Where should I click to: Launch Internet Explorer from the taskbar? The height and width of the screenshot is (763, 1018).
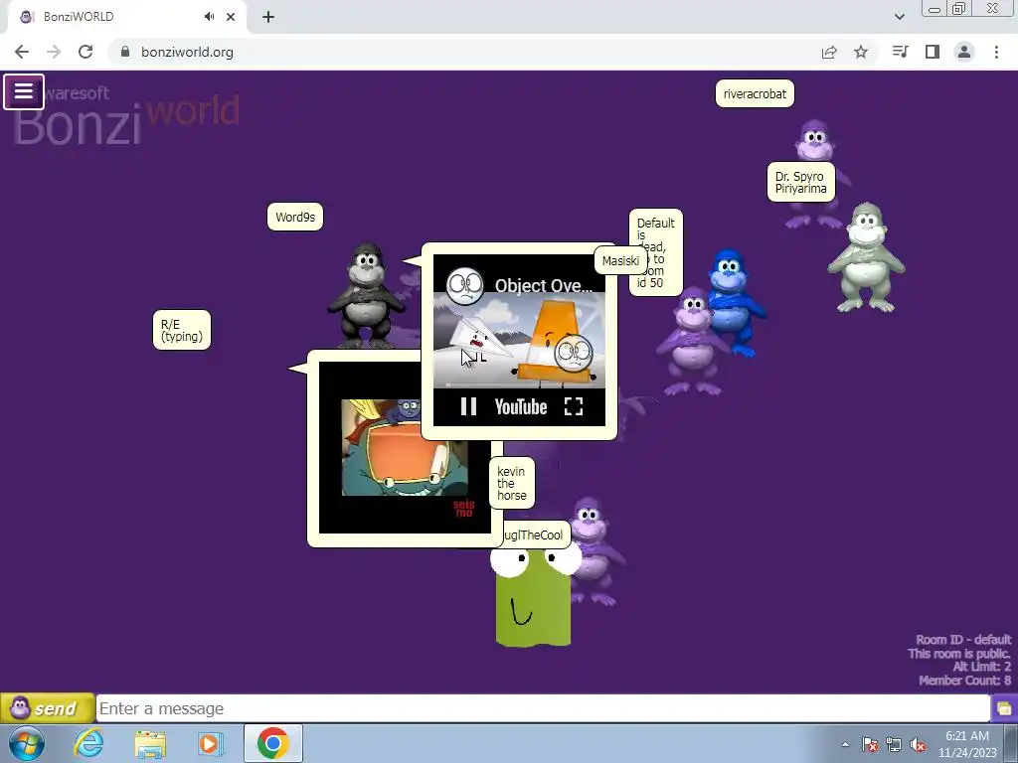[88, 743]
